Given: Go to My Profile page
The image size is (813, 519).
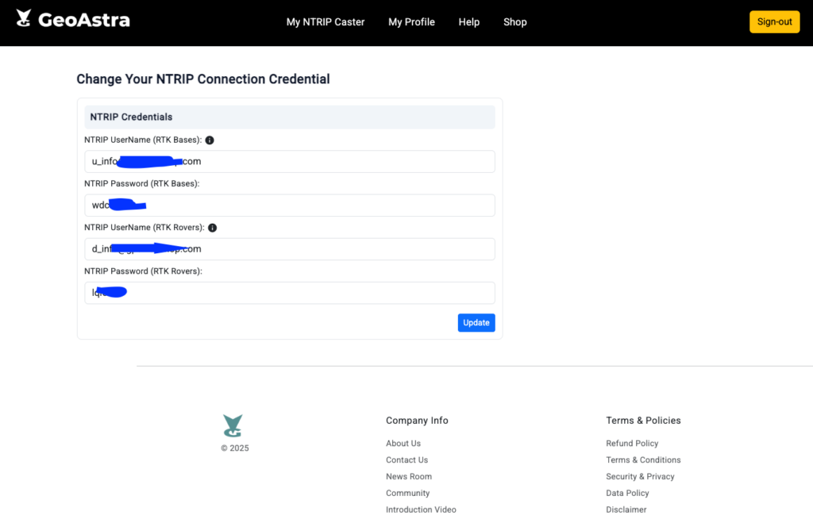Looking at the screenshot, I should point(411,22).
